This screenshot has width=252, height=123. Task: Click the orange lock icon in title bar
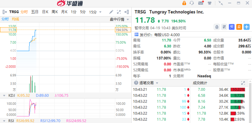[184, 3]
